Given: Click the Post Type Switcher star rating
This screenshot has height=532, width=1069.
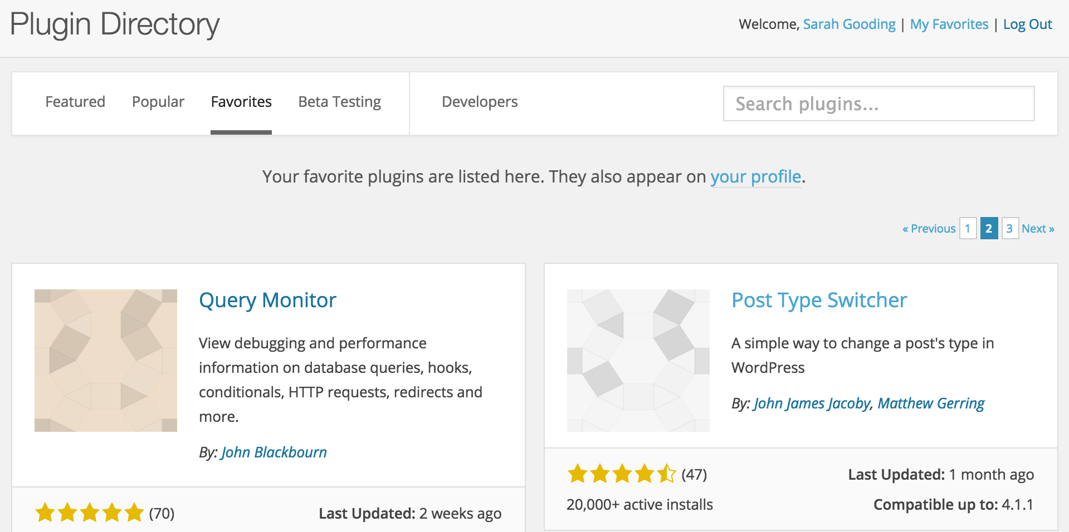Looking at the screenshot, I should point(622,474).
